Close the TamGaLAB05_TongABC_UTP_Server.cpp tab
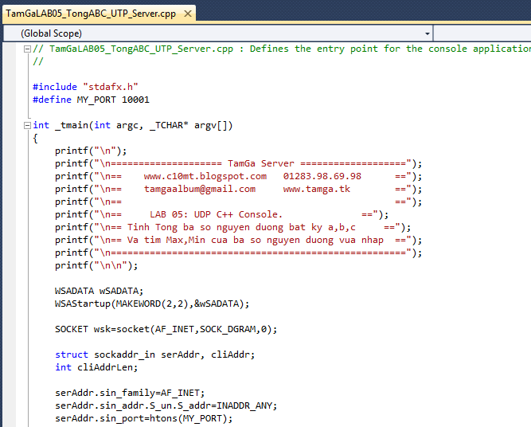The height and width of the screenshot is (427, 531). pyautogui.click(x=188, y=14)
